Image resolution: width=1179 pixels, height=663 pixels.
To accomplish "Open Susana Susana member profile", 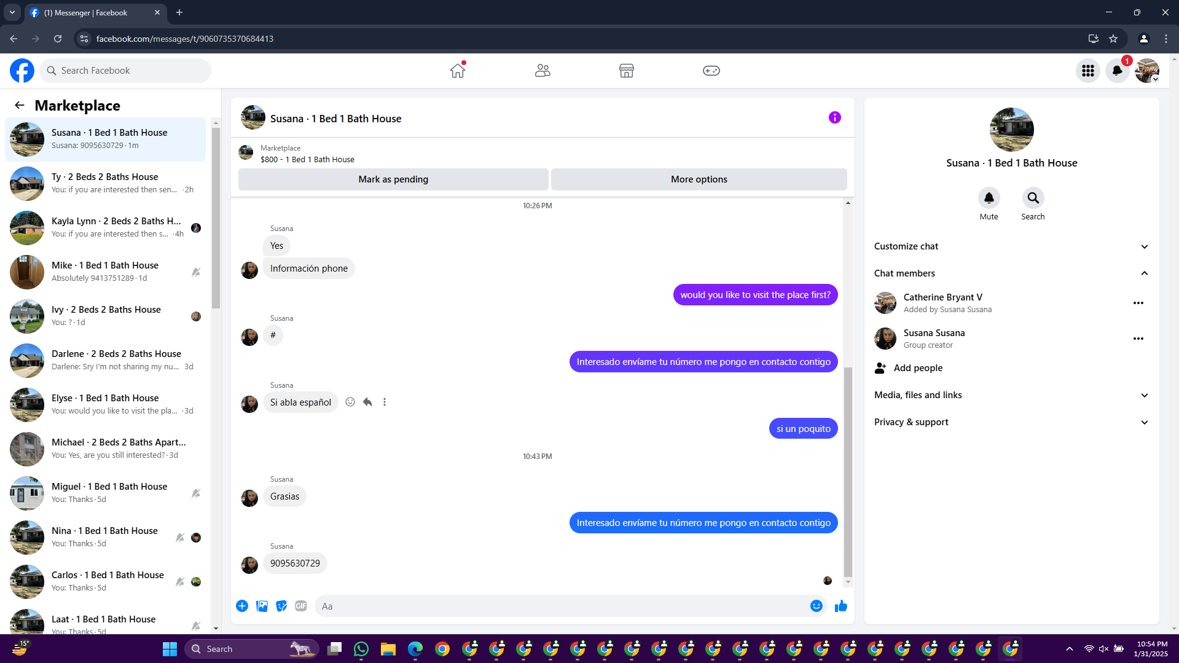I will (934, 333).
